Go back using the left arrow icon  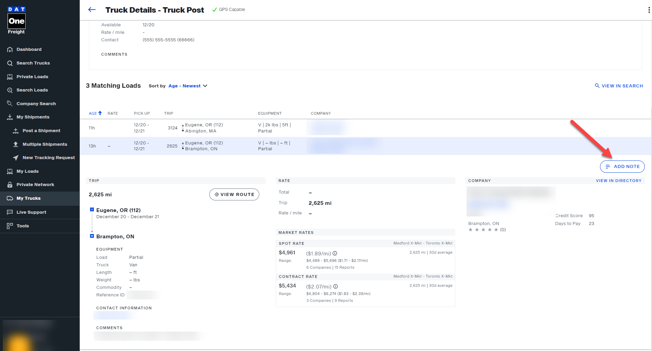tap(92, 10)
